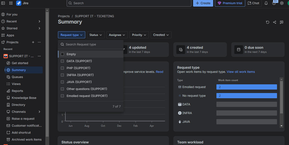
Task: Click the SUPPORT IT project avatar icon
Action: point(6,56)
